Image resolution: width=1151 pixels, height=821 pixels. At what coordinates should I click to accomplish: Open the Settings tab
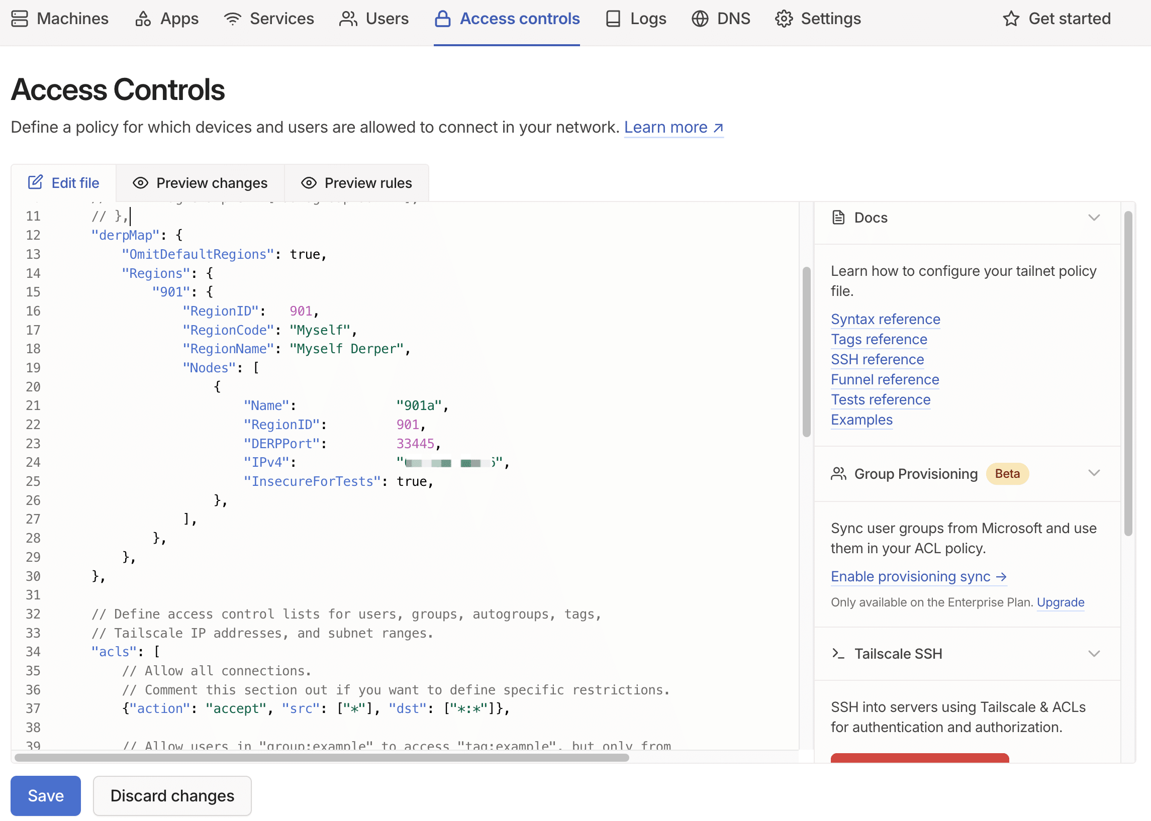(x=818, y=19)
